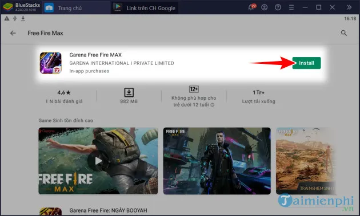Go back with the arrow button
The width and height of the screenshot is (360, 216).
(x=13, y=33)
